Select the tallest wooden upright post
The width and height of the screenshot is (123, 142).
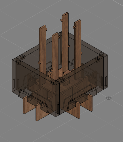(65, 42)
